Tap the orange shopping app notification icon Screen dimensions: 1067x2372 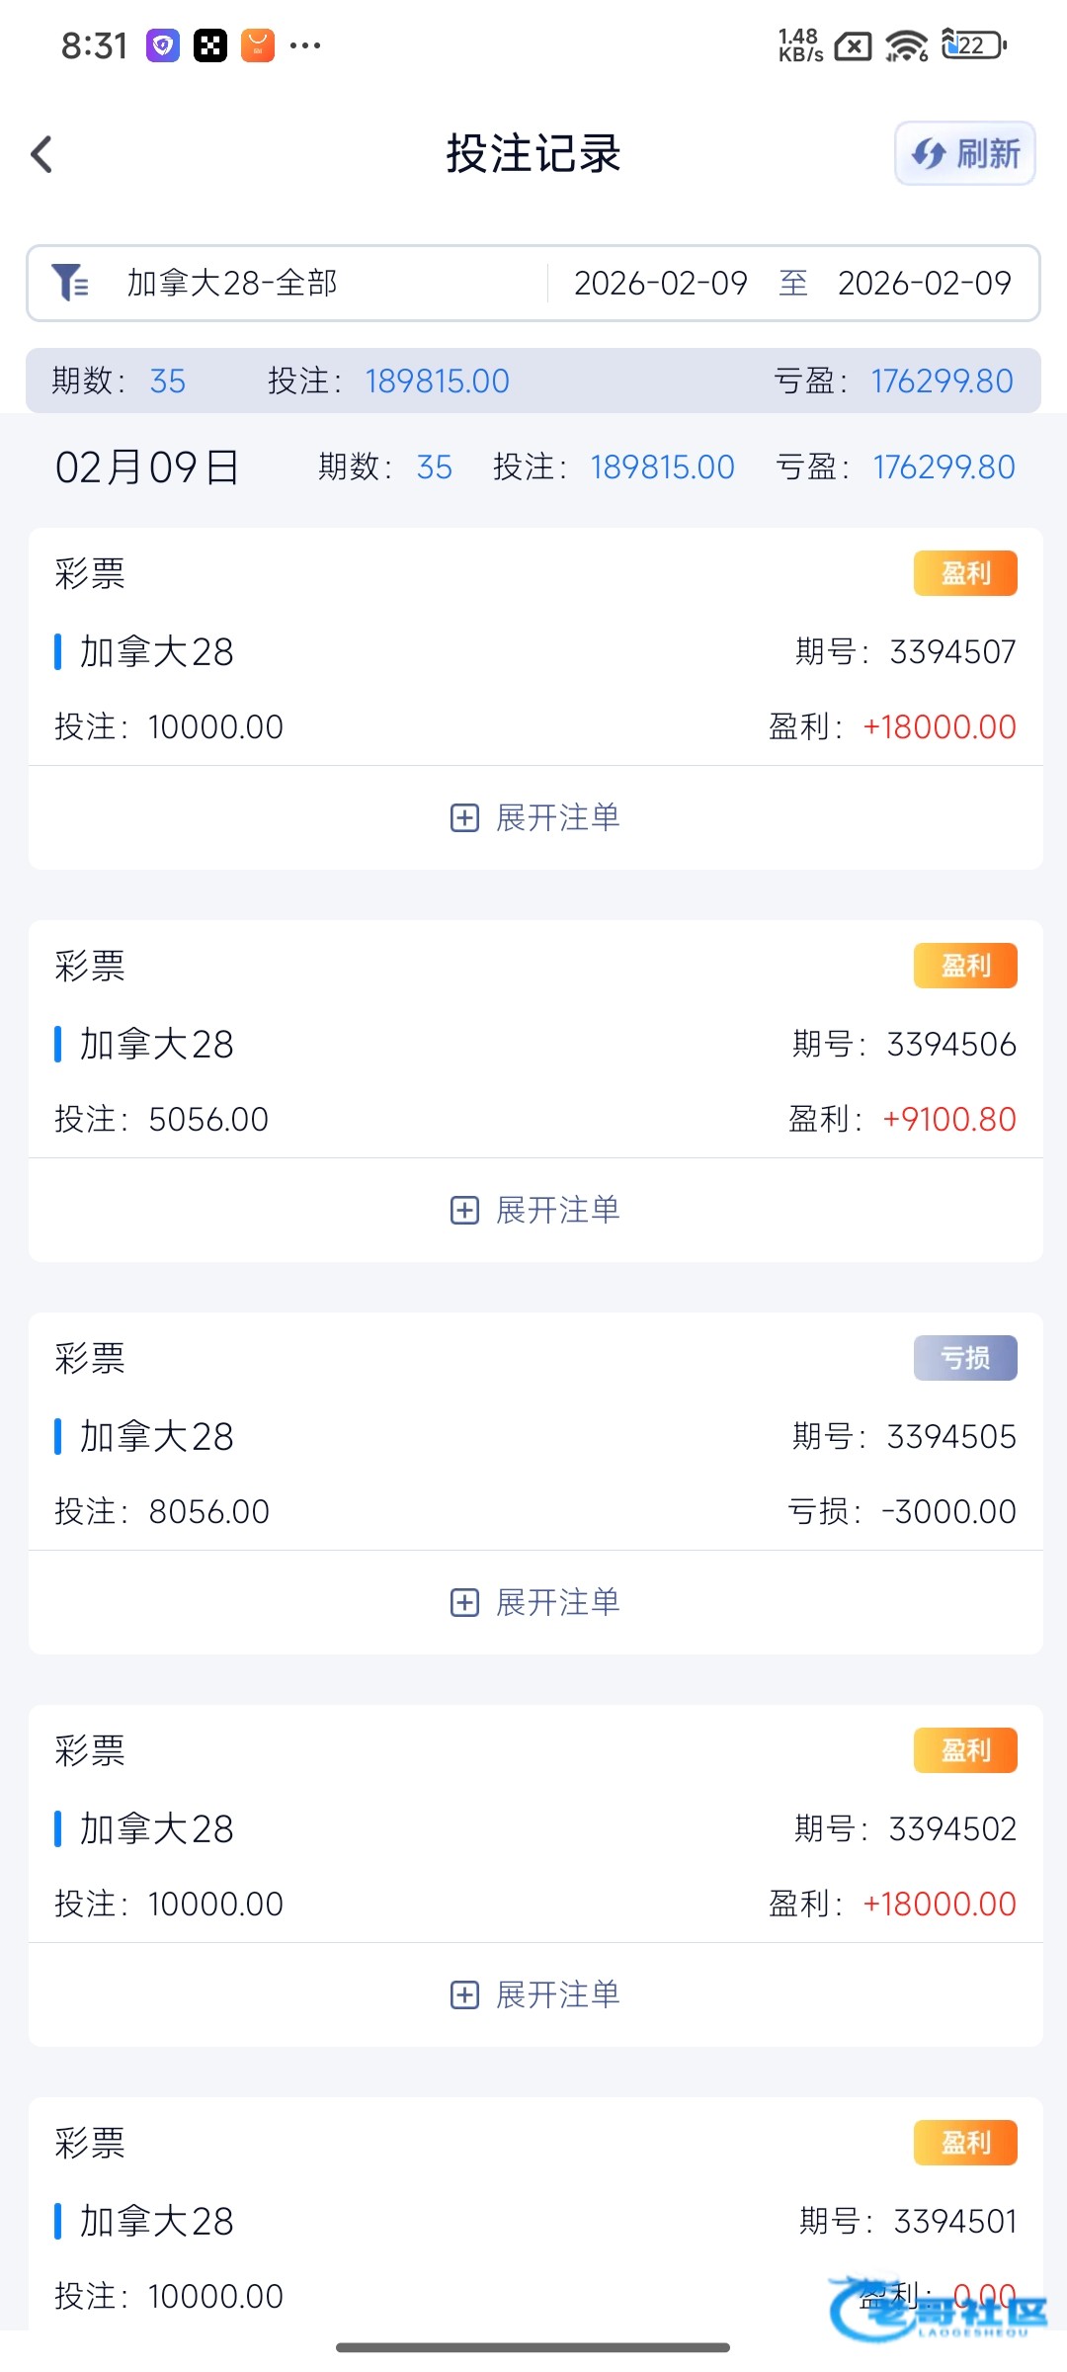pyautogui.click(x=258, y=45)
